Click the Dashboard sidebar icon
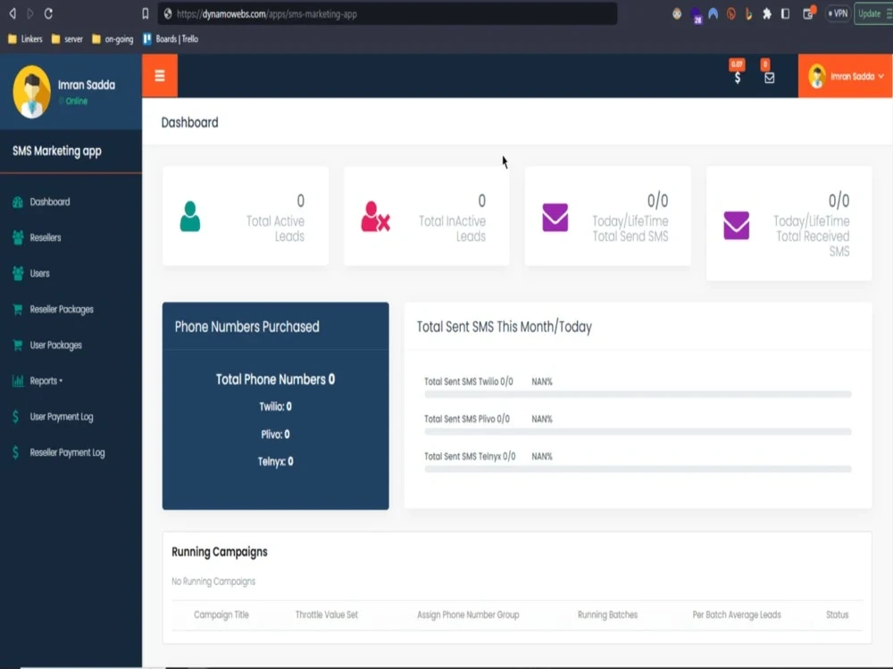This screenshot has height=669, width=893. (x=18, y=202)
